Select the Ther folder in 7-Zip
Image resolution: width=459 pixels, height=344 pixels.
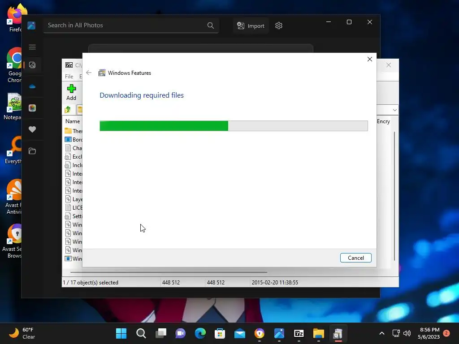coord(73,131)
